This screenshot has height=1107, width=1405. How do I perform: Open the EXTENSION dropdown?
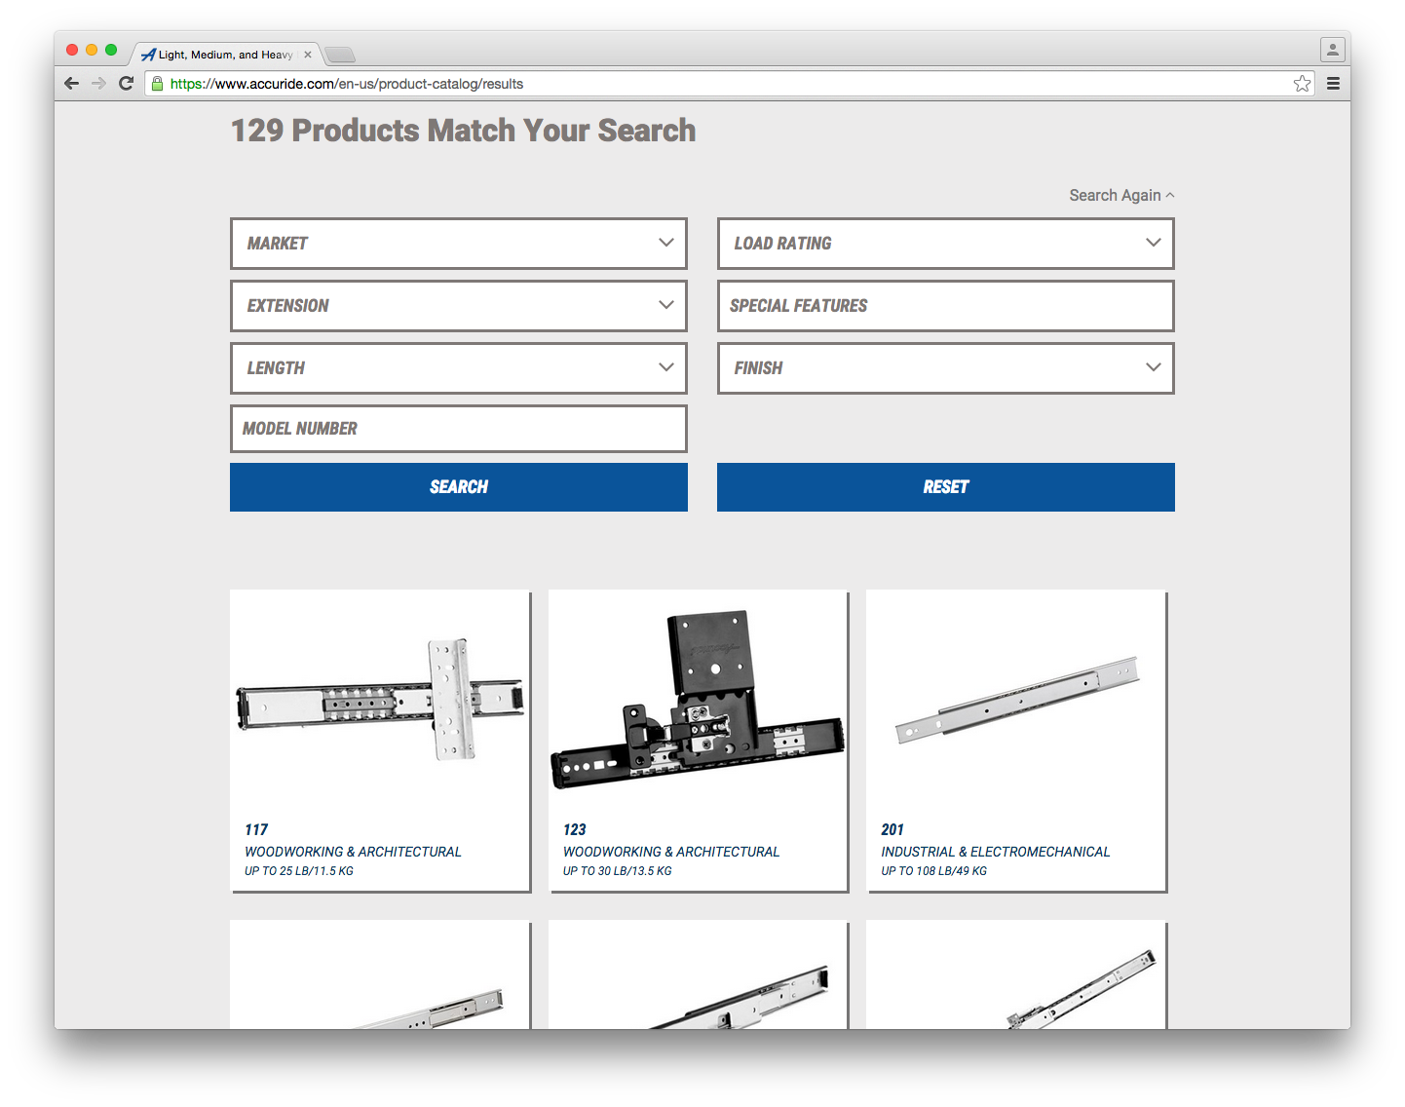[458, 305]
